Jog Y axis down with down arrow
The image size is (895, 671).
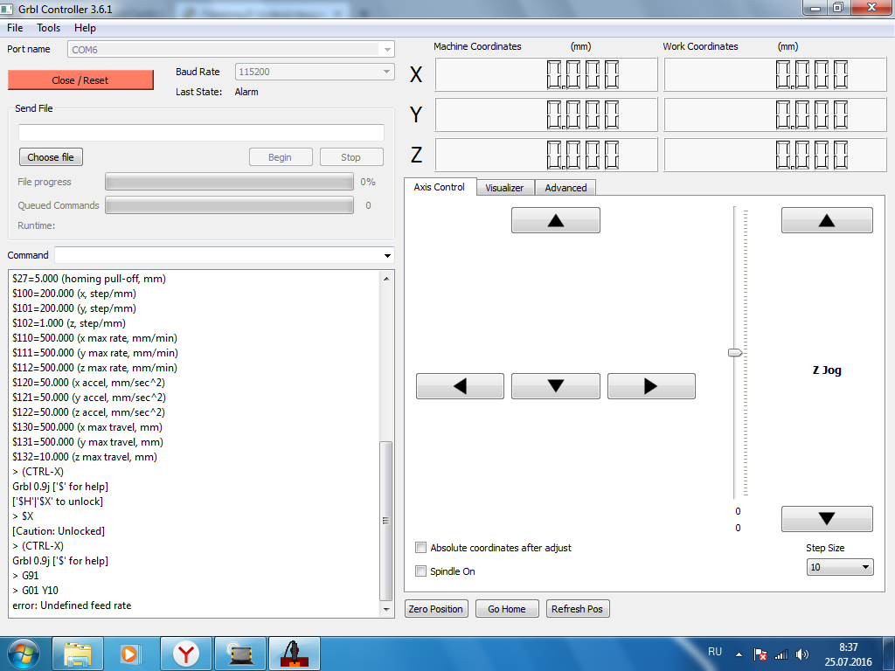coord(555,386)
